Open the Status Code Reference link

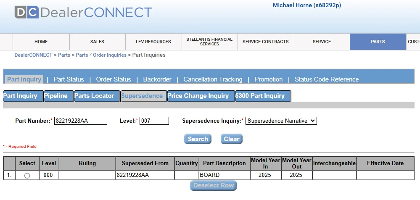coord(327,79)
